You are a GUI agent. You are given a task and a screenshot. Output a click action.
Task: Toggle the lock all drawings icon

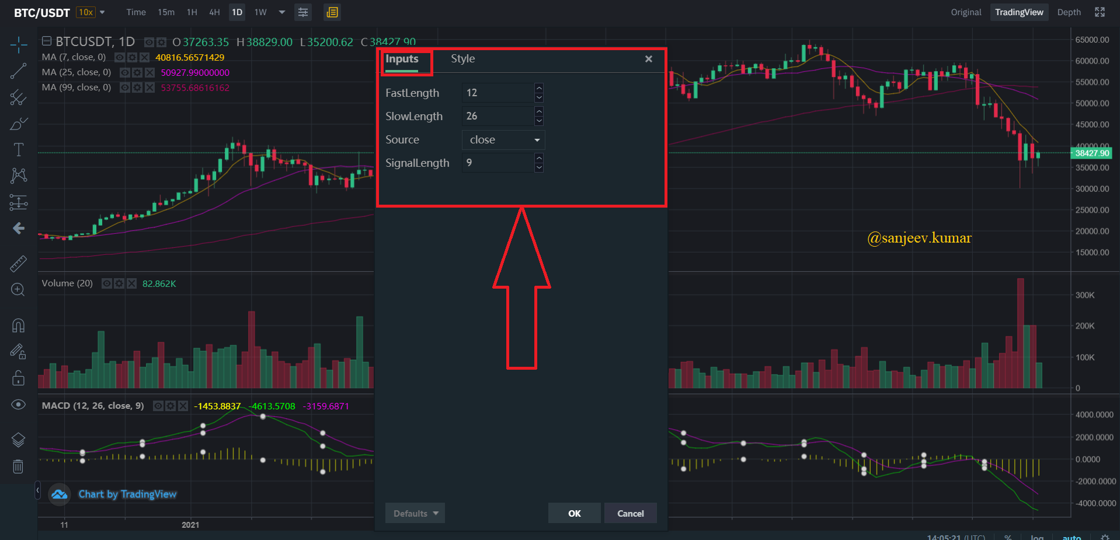click(18, 378)
